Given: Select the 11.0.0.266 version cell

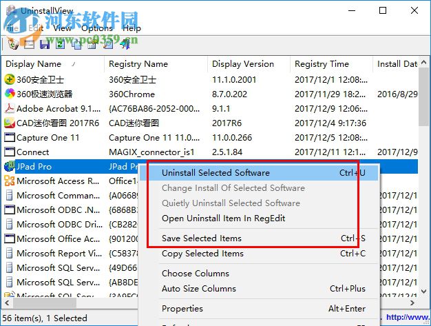Looking at the screenshot, I should pyautogui.click(x=232, y=138).
